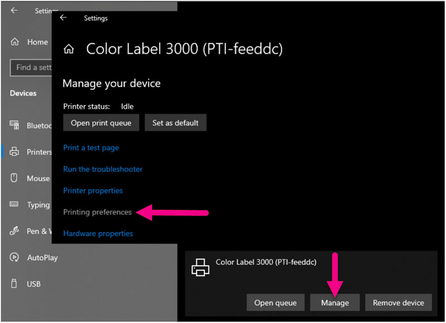Go back in the front Settings window
The height and width of the screenshot is (323, 446).
[x=63, y=18]
